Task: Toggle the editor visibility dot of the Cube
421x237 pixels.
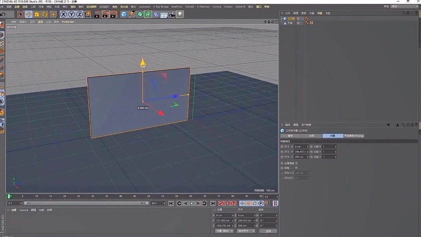Action: click(301, 18)
